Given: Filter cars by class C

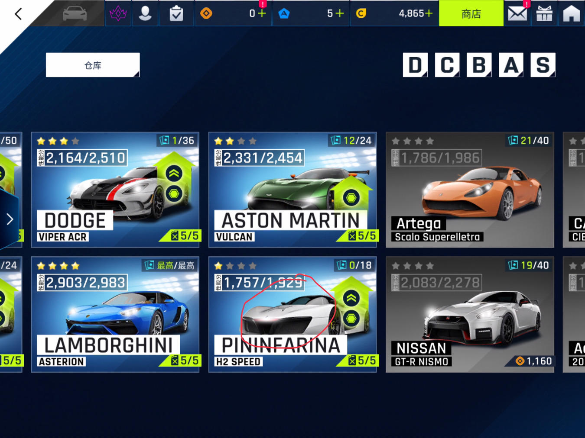Looking at the screenshot, I should pyautogui.click(x=447, y=65).
